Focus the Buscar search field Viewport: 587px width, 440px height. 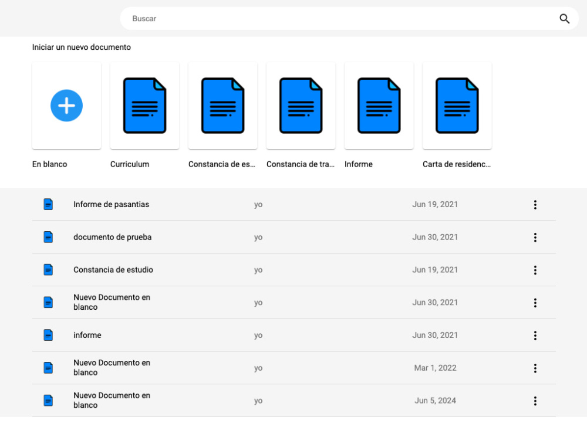pos(349,18)
